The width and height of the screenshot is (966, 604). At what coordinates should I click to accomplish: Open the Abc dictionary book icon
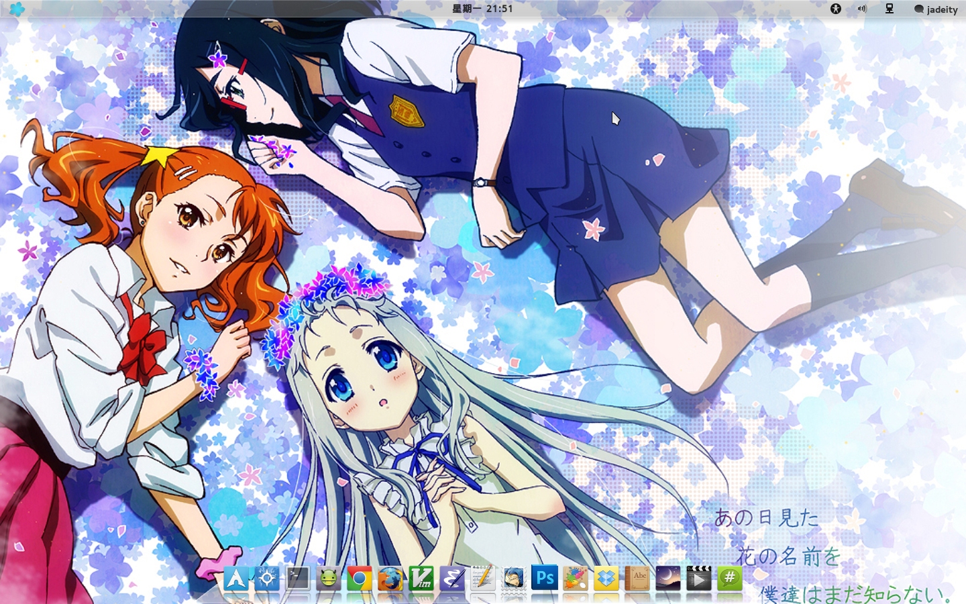point(637,578)
